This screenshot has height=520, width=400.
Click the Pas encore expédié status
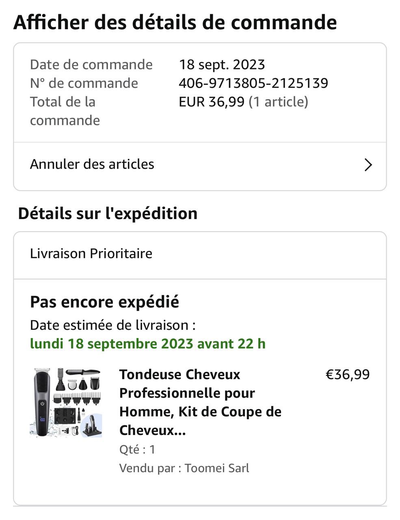pos(104,302)
